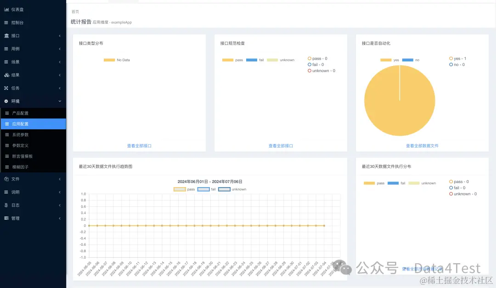The width and height of the screenshot is (496, 288).
Task: Open the 模糊因子 submenu item
Action: [x=33, y=167]
